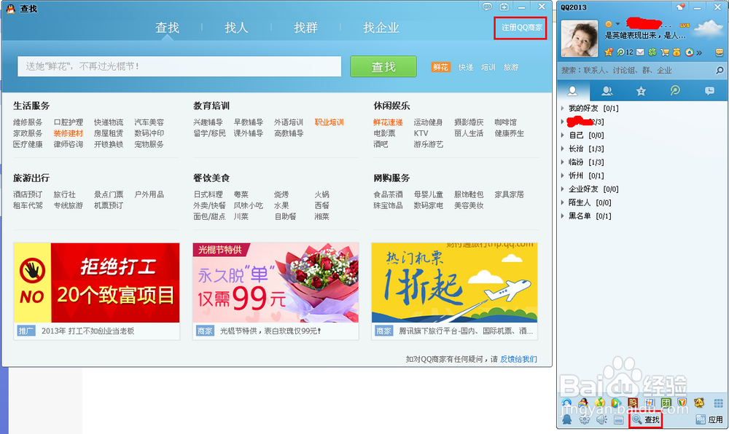Open the 应用 button in QQ panel
Image resolution: width=729 pixels, height=434 pixels.
click(710, 419)
